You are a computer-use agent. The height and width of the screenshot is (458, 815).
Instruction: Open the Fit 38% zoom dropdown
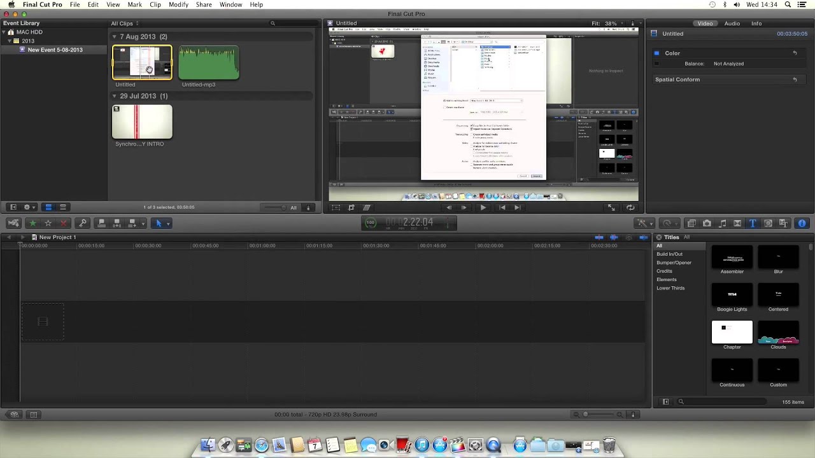pyautogui.click(x=606, y=24)
